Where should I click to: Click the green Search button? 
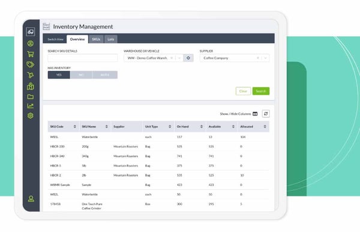261,91
